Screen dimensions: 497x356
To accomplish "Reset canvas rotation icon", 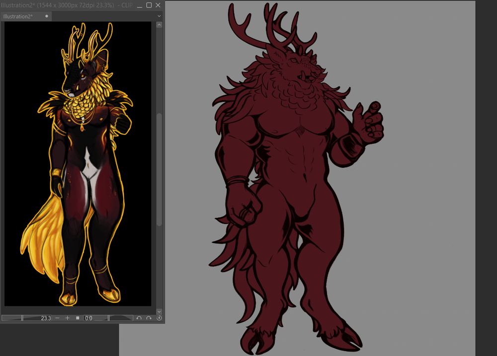I will (x=159, y=318).
